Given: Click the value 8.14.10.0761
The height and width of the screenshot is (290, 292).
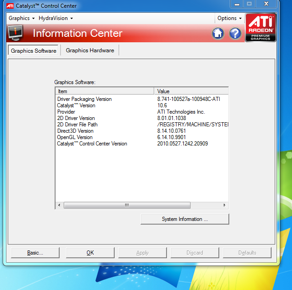Looking at the screenshot, I should pyautogui.click(x=171, y=131).
